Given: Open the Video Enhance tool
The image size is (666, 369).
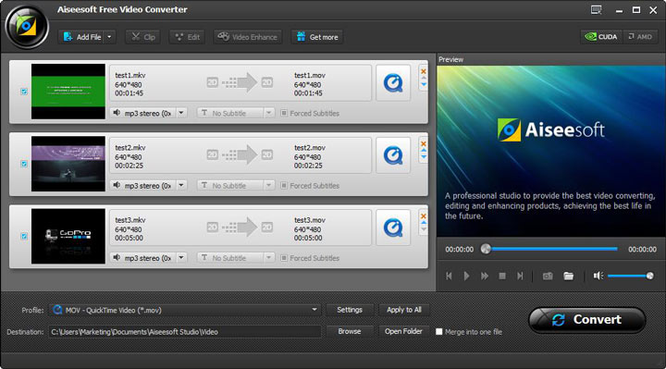Looking at the screenshot, I should pos(248,37).
